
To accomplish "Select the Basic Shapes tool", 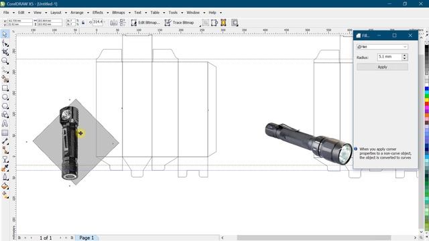I will click(5, 114).
